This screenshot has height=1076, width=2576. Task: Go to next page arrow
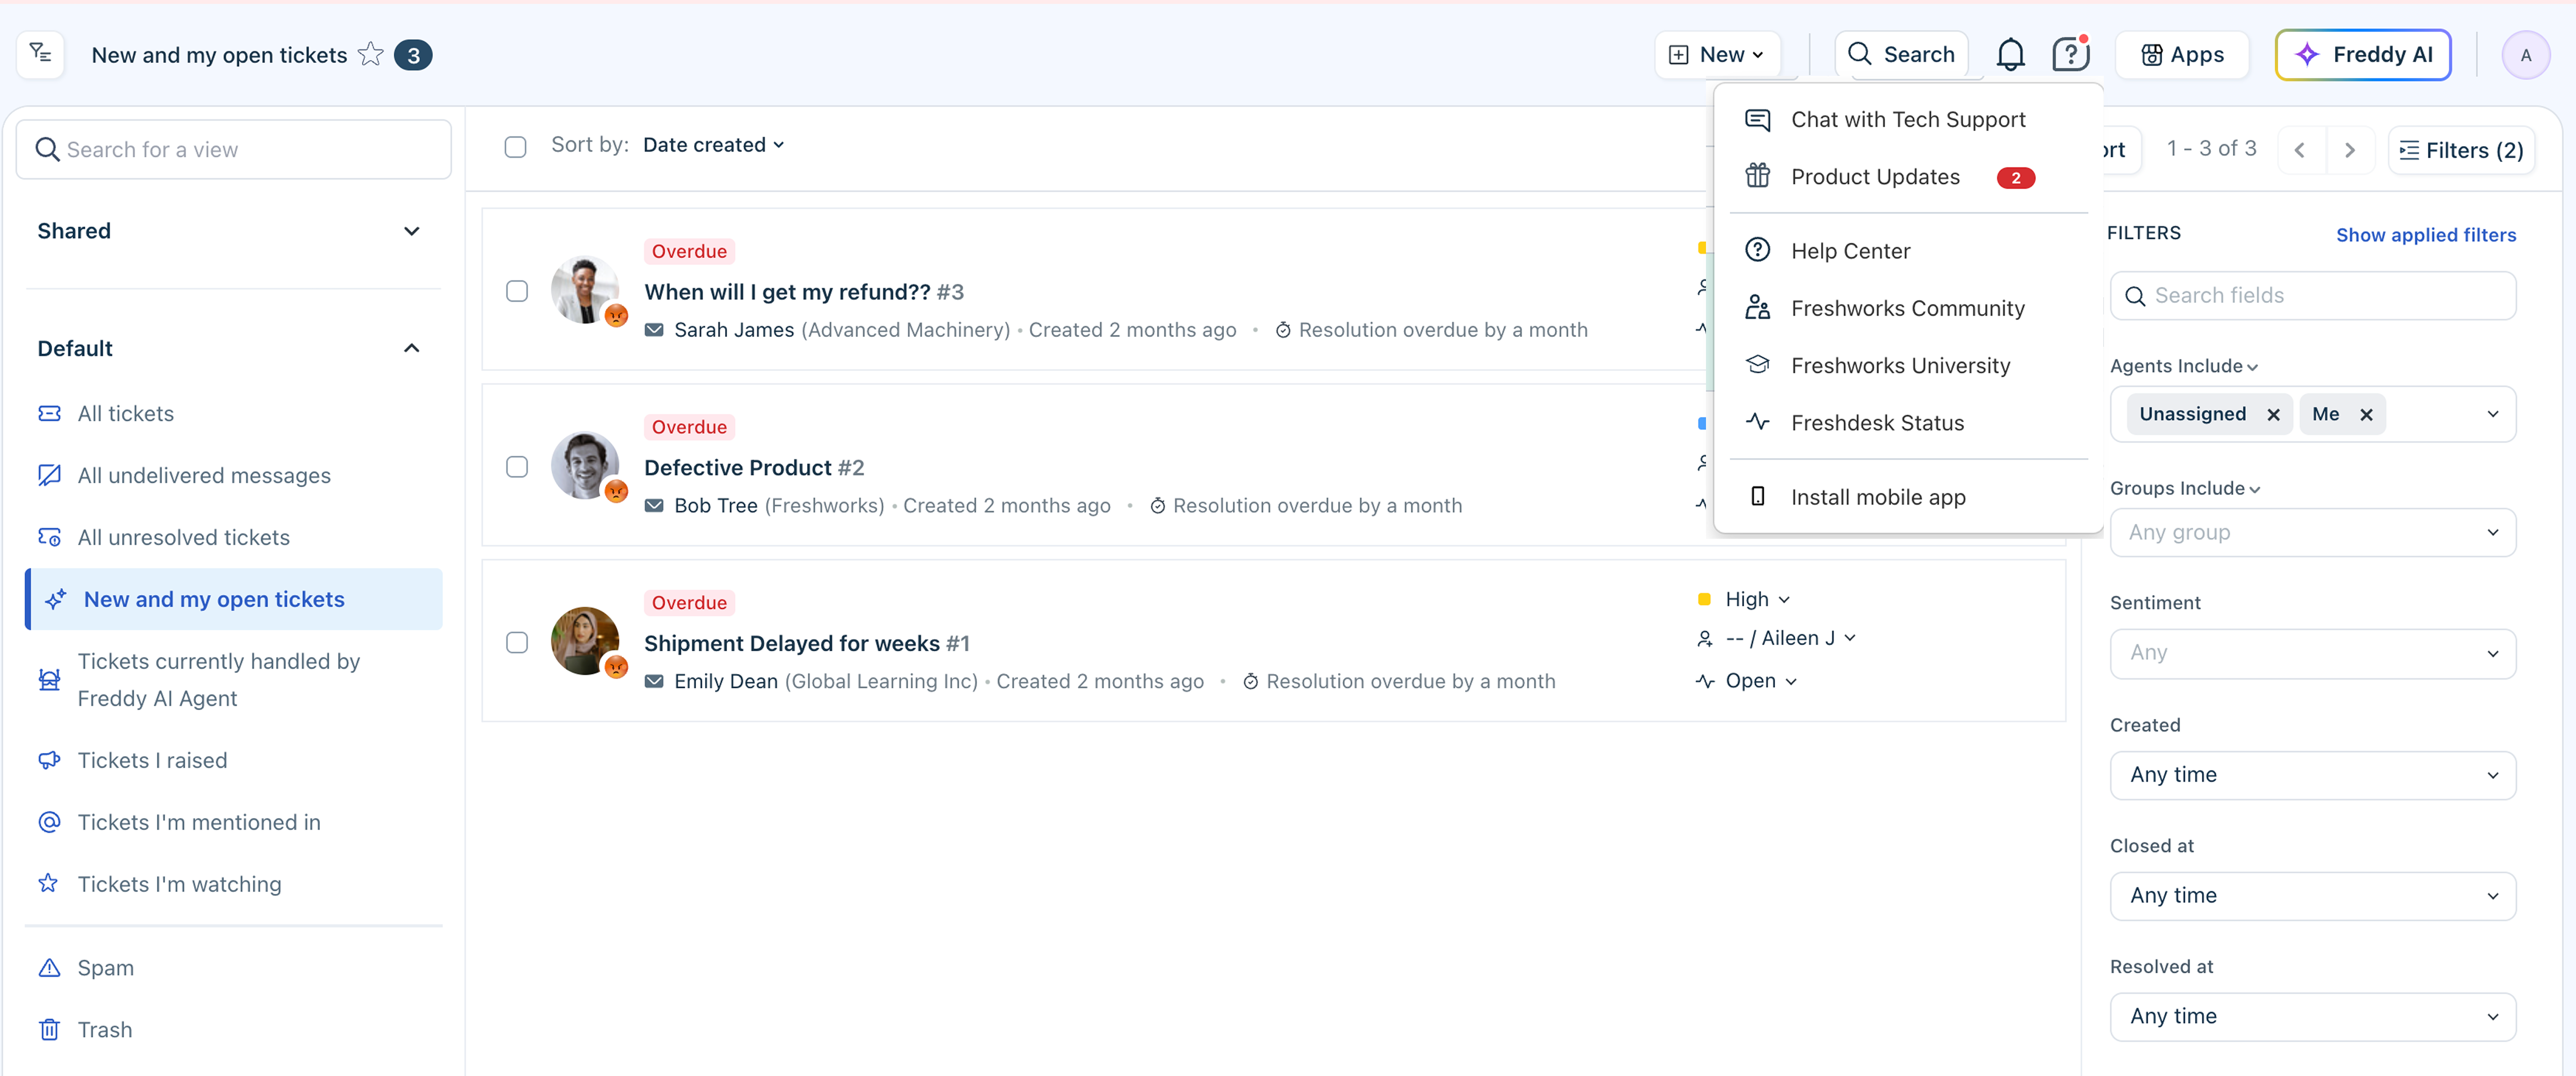[2349, 150]
